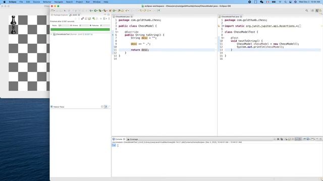
Task: Open the Apple menu
Action: (5, 2)
